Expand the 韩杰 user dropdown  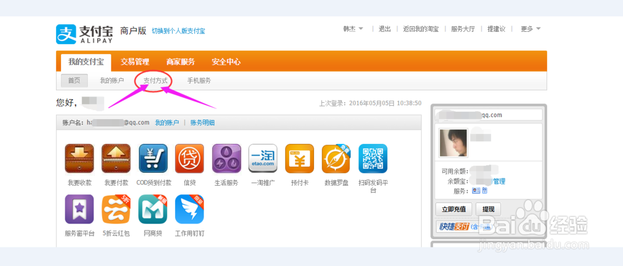(x=353, y=29)
